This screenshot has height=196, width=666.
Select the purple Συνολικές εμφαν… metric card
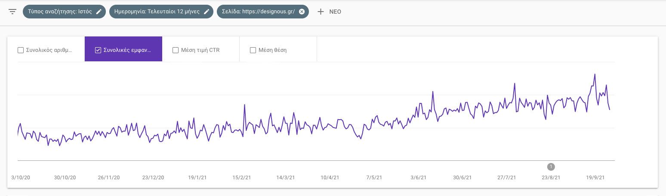pyautogui.click(x=123, y=49)
